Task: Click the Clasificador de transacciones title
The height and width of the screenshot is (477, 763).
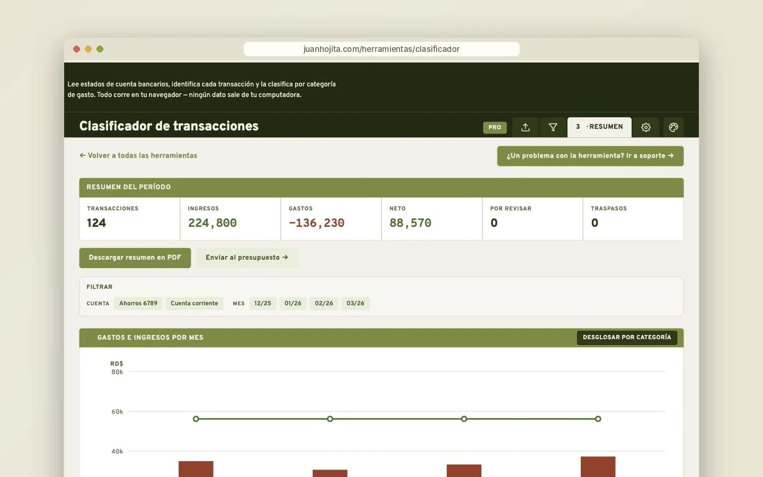Action: pos(169,126)
